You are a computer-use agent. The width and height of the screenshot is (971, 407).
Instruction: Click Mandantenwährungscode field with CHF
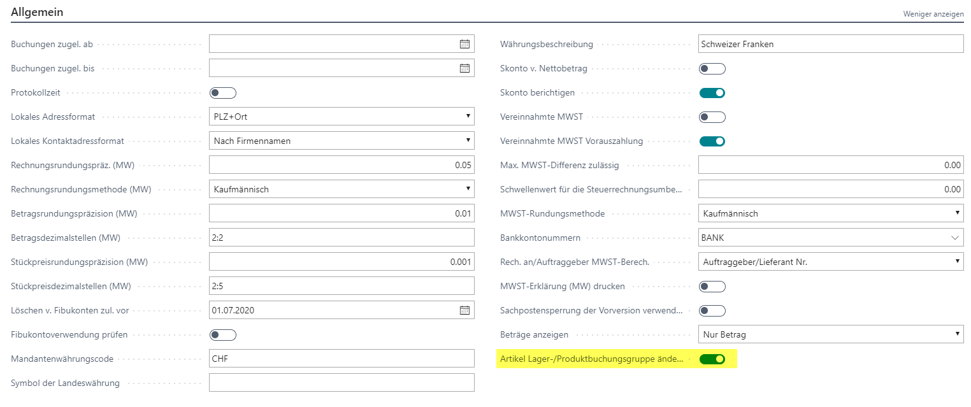point(342,359)
